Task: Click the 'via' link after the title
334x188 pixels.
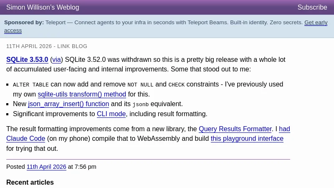Action: [56, 60]
